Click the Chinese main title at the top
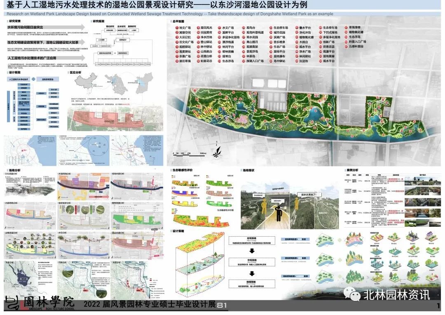 pos(157,5)
